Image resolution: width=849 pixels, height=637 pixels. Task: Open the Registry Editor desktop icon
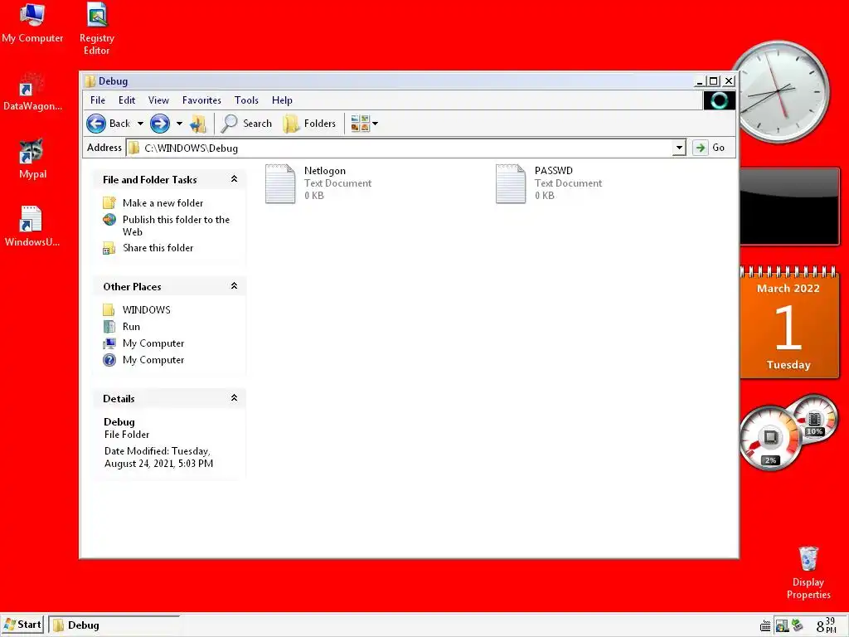point(97,28)
